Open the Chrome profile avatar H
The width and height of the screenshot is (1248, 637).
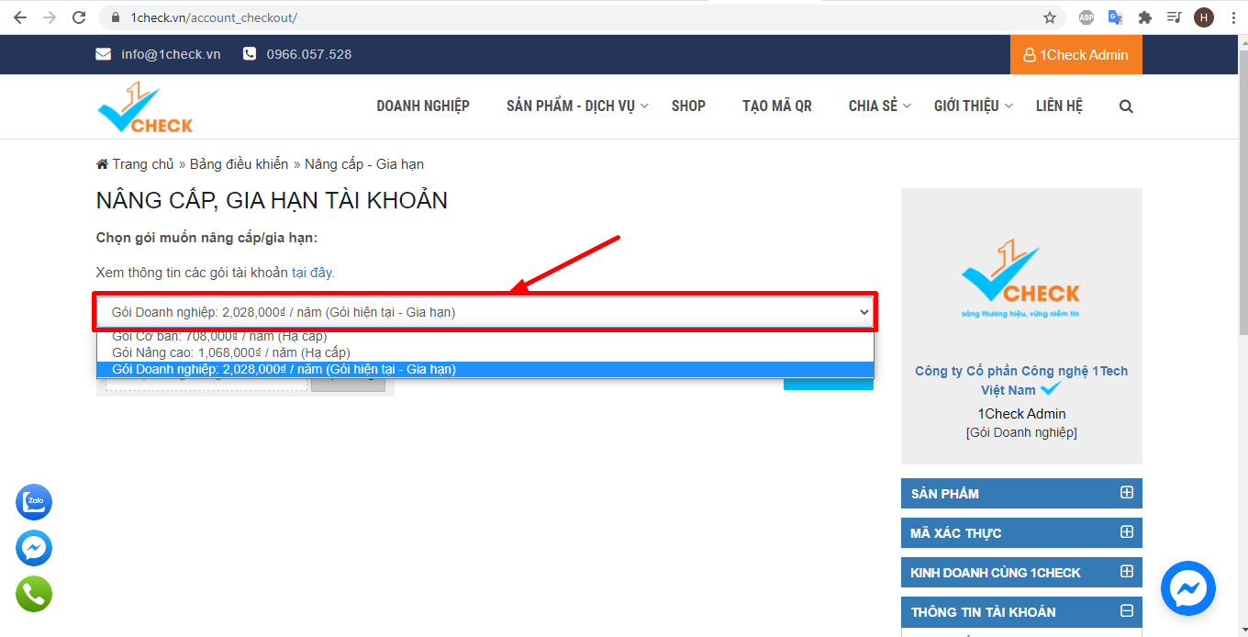coord(1203,17)
